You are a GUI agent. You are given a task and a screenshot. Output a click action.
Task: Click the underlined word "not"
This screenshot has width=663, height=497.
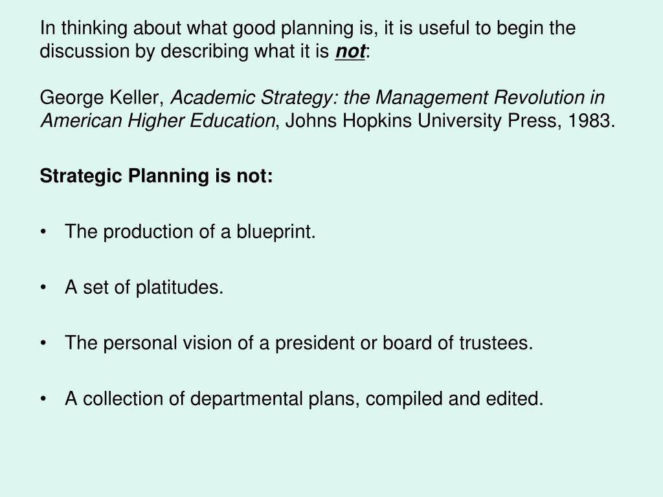tap(350, 51)
